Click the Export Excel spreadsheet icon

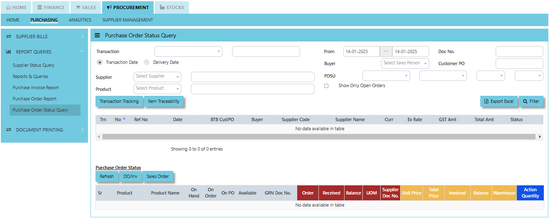[x=486, y=101]
